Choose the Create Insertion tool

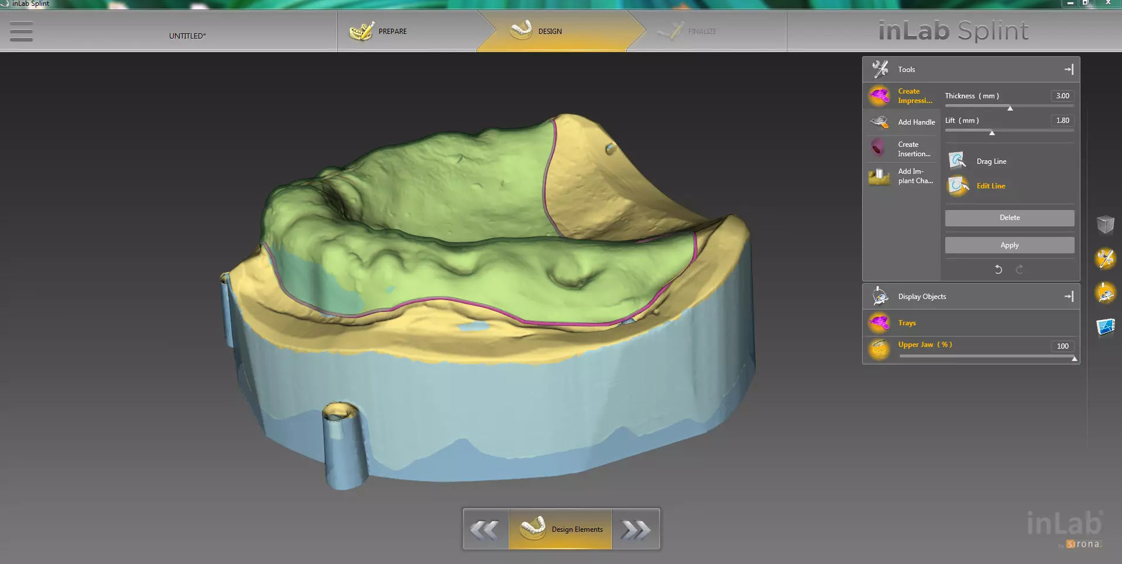[x=901, y=149]
